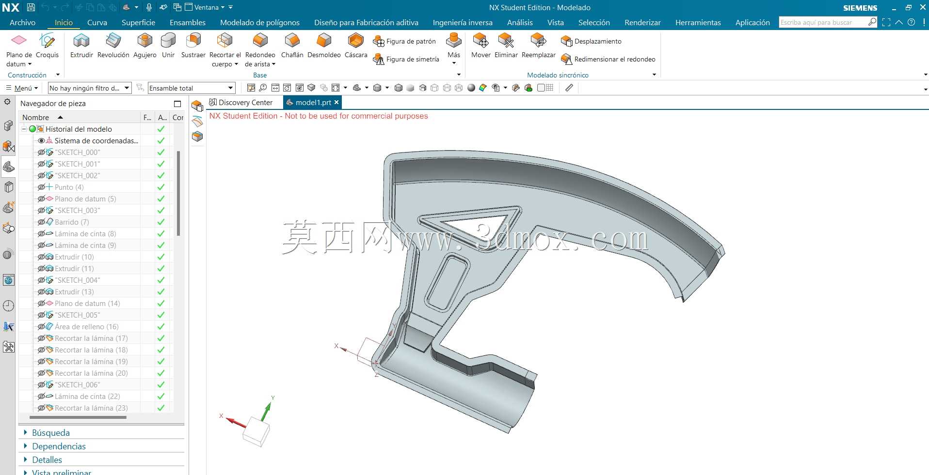Show Lámina de cinta (22)
The image size is (929, 475).
tap(41, 396)
